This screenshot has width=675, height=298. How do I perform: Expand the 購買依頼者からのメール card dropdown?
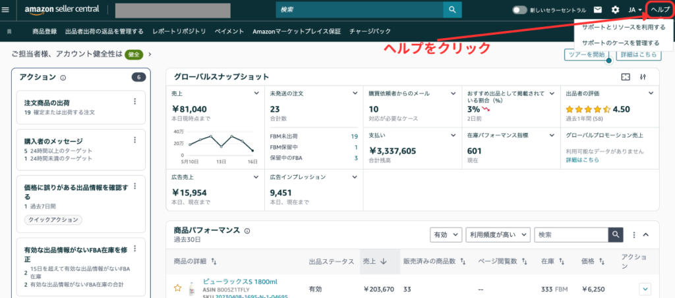tap(454, 93)
